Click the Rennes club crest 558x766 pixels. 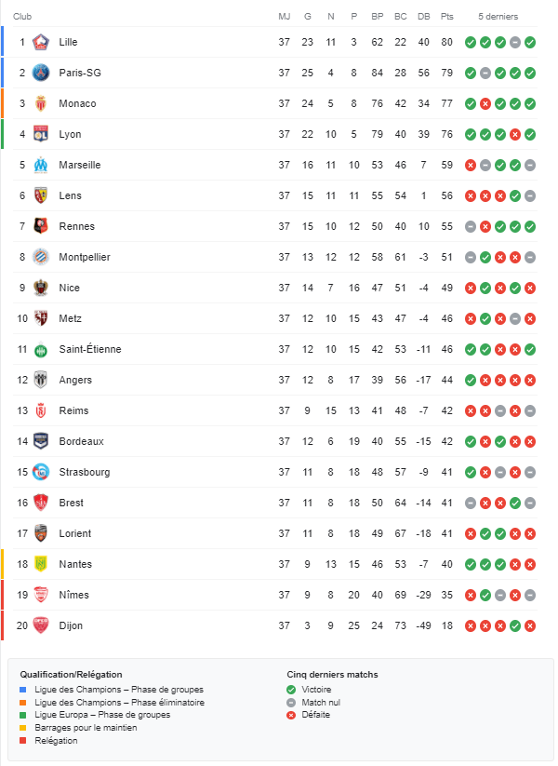41,226
